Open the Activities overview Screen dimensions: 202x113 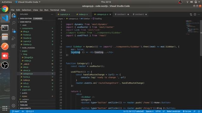coord(7,2)
